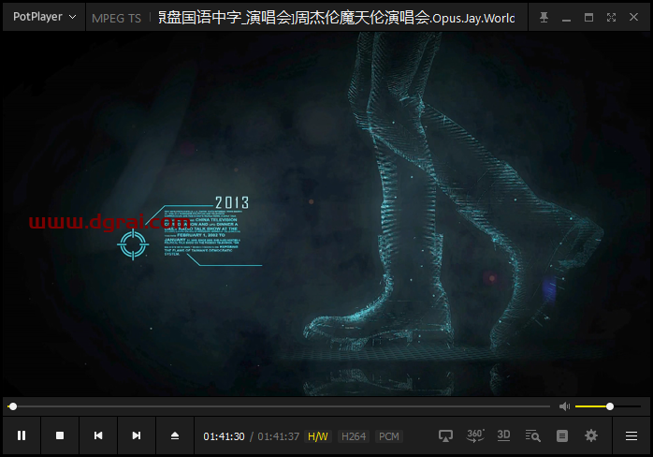
Task: Maximize the PotPlayer window
Action: tap(588, 17)
